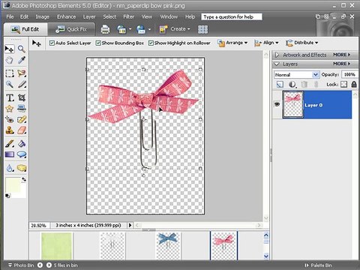Image resolution: width=360 pixels, height=270 pixels.
Task: Click the help search field
Action: pos(232,16)
